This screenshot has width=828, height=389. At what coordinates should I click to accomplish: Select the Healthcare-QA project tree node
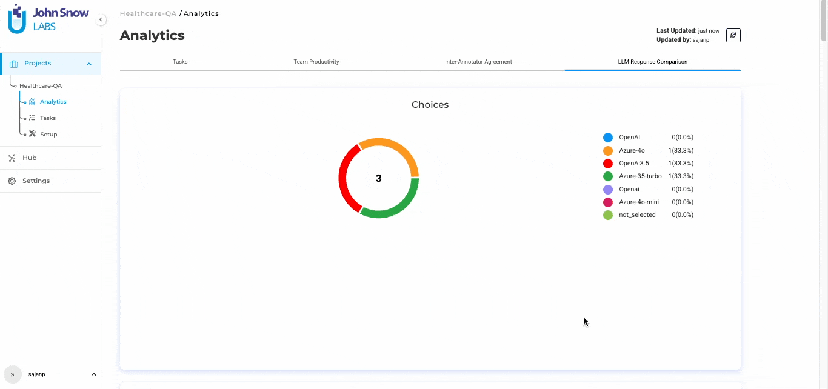pyautogui.click(x=41, y=86)
